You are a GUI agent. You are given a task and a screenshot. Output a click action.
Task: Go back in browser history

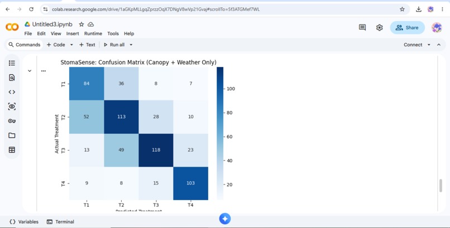click(x=8, y=9)
